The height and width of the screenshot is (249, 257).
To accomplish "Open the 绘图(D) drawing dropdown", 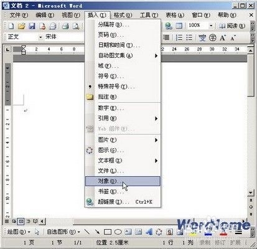I will (x=19, y=232).
